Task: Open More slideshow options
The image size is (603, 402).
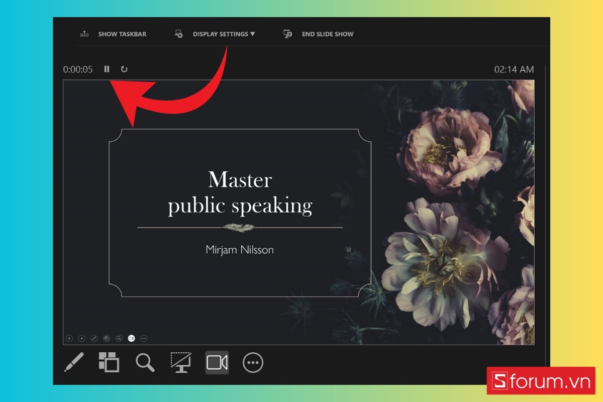Action: click(x=252, y=362)
